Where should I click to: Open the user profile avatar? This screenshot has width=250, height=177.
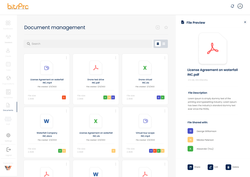pos(240,6)
